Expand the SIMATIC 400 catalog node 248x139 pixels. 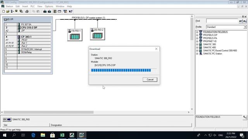click(x=197, y=47)
